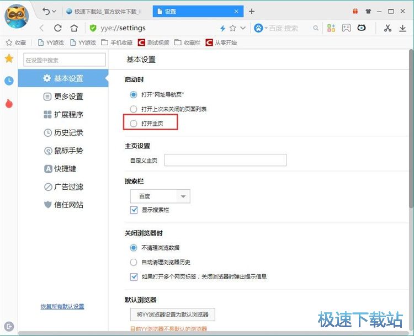
Task: Bookmark page with the star icon
Action: [232, 28]
